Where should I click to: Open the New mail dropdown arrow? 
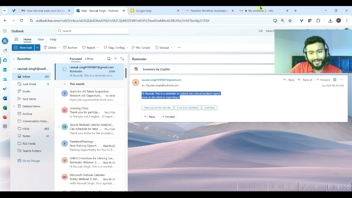37,48
